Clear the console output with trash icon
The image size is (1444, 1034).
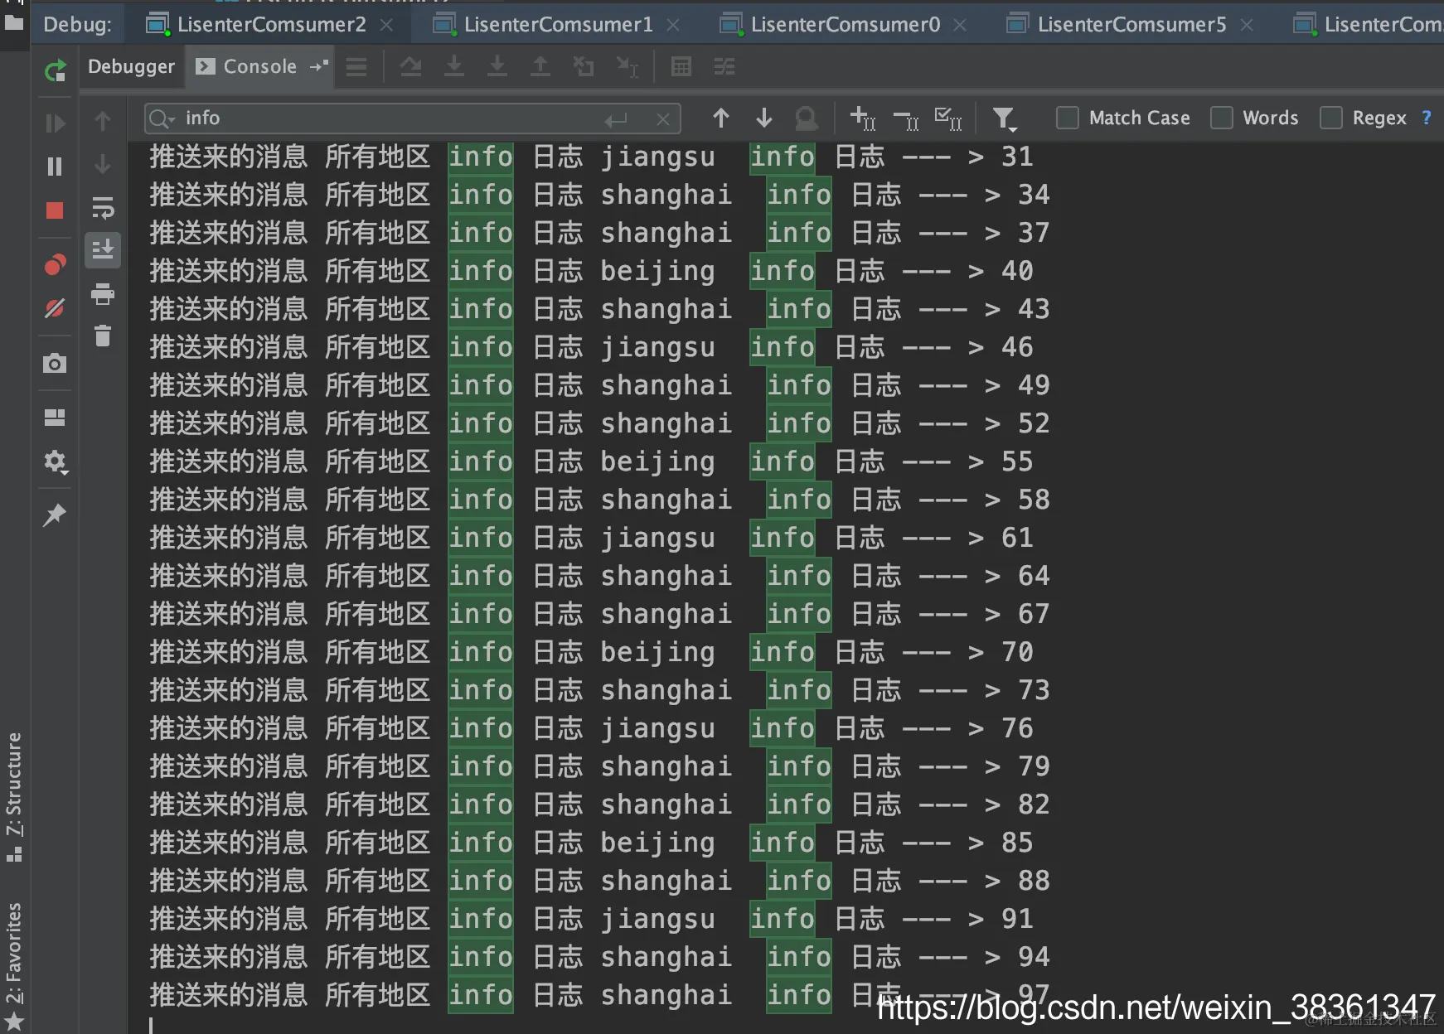pos(103,336)
